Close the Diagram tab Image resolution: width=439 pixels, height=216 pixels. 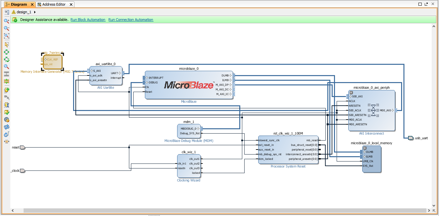point(32,5)
